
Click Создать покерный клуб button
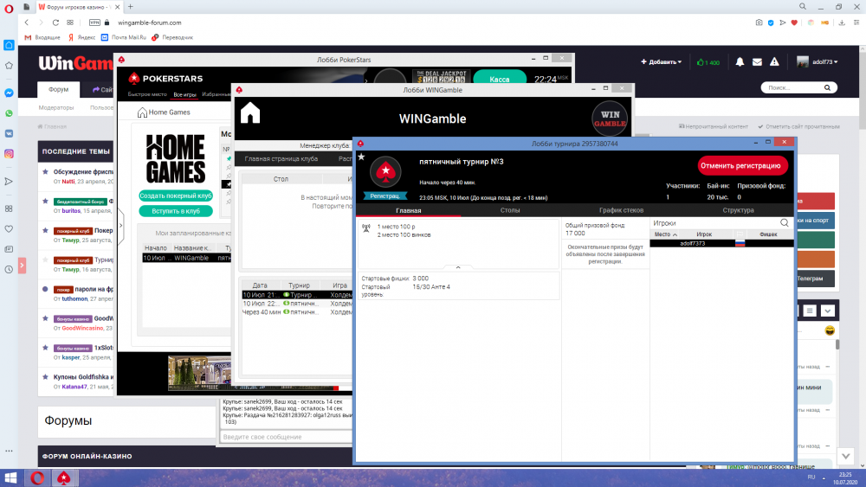pos(176,196)
